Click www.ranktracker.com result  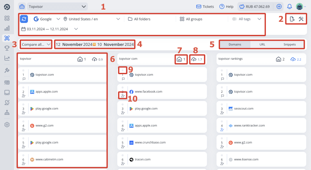[249, 125]
